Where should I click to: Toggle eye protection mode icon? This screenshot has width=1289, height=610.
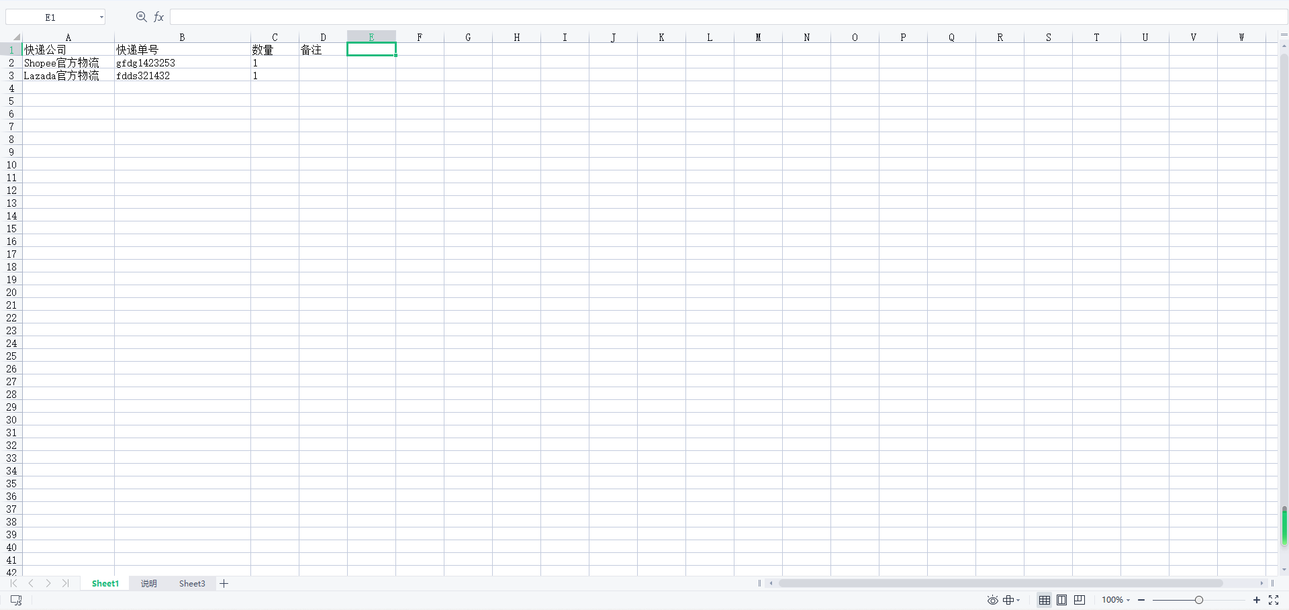pos(992,600)
